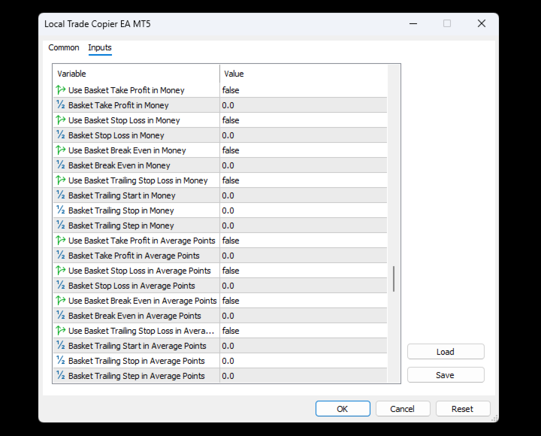Screen dimensions: 541x436
Task: Click the vertical scrollbar thumb in inputs list
Action: click(393, 279)
